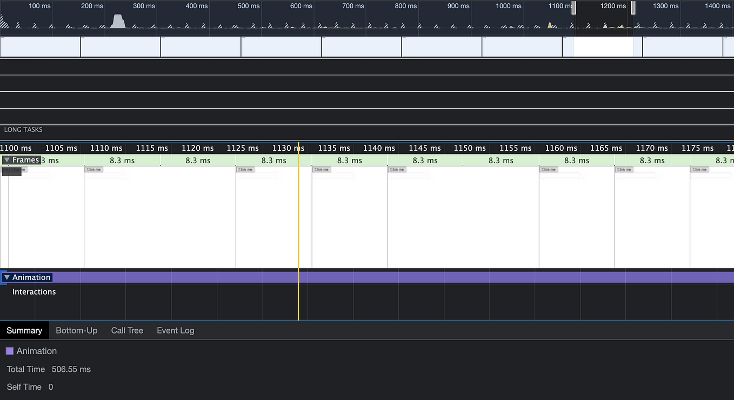Grab the left overview selection handle

574,8
